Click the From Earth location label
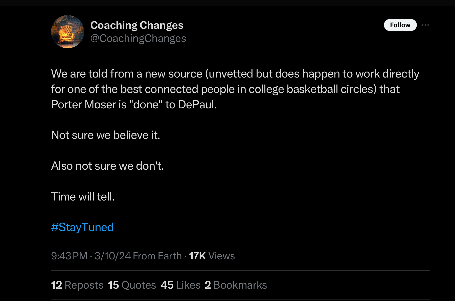The image size is (455, 301). click(x=157, y=256)
